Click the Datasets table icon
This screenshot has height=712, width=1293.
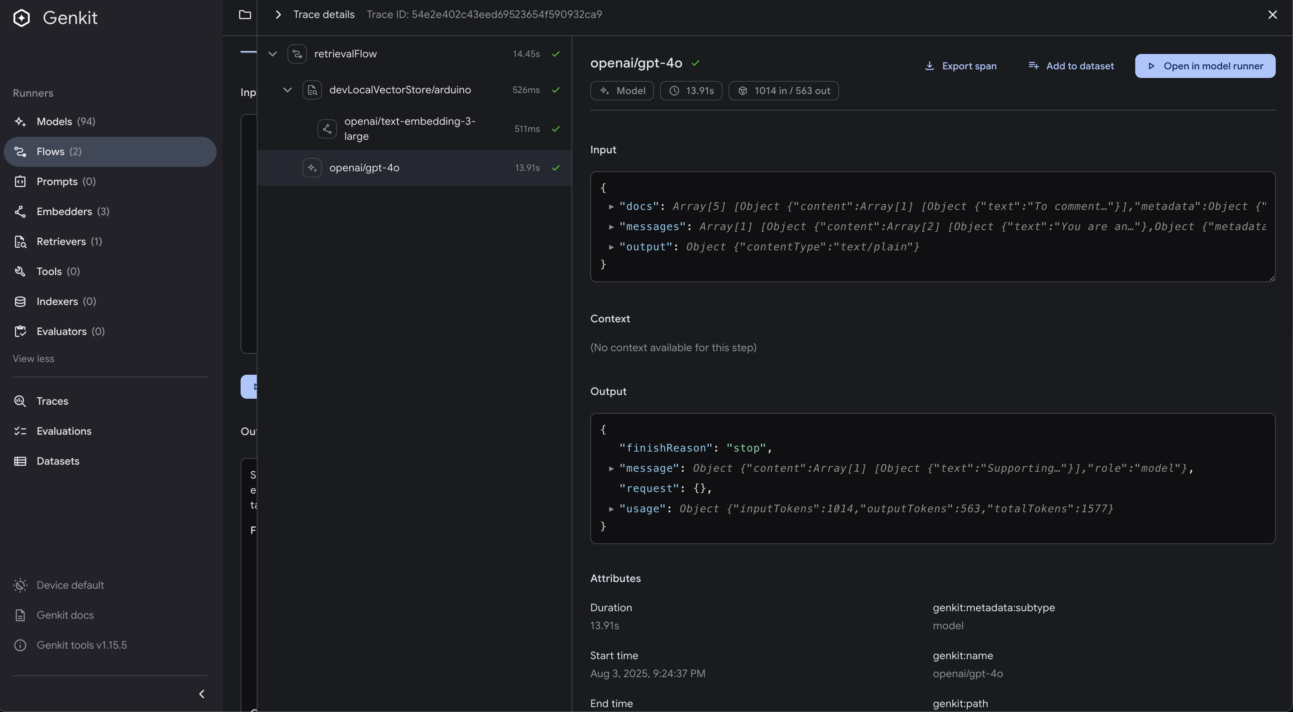point(20,461)
